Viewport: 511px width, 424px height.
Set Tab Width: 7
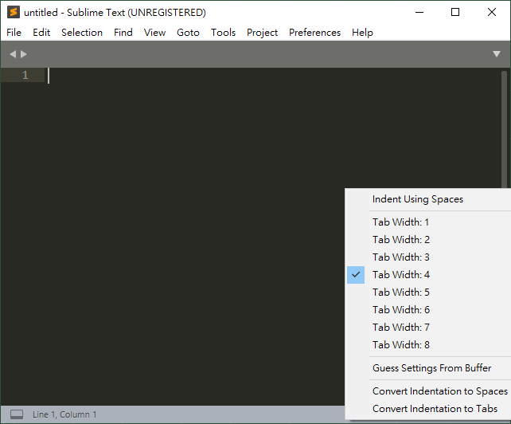pos(428,328)
